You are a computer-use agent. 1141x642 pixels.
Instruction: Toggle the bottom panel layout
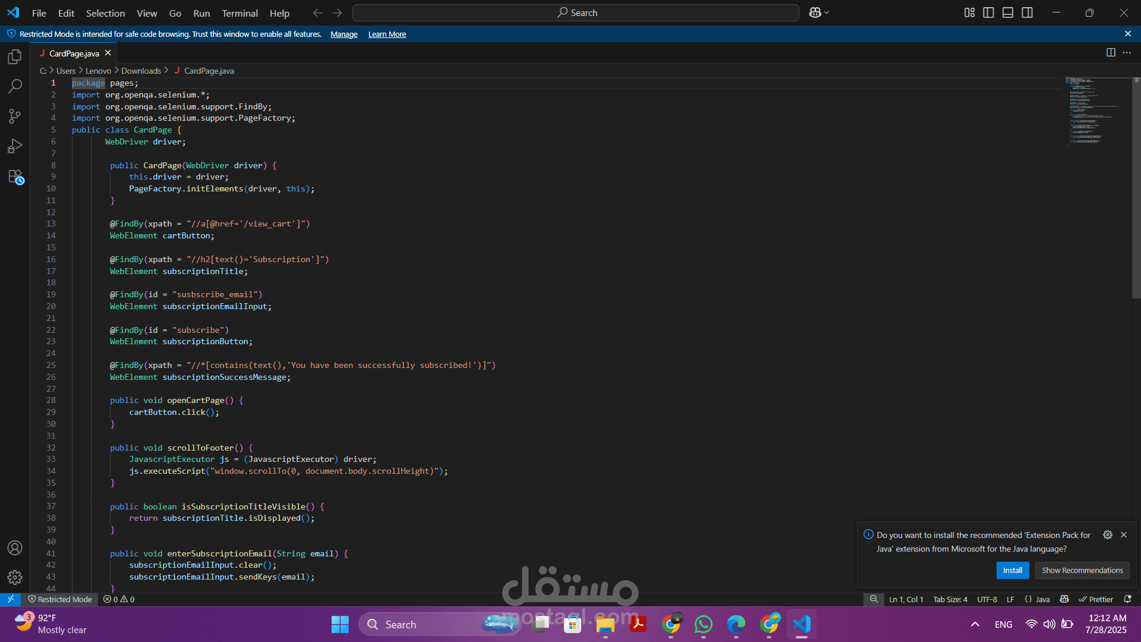[x=1008, y=12]
